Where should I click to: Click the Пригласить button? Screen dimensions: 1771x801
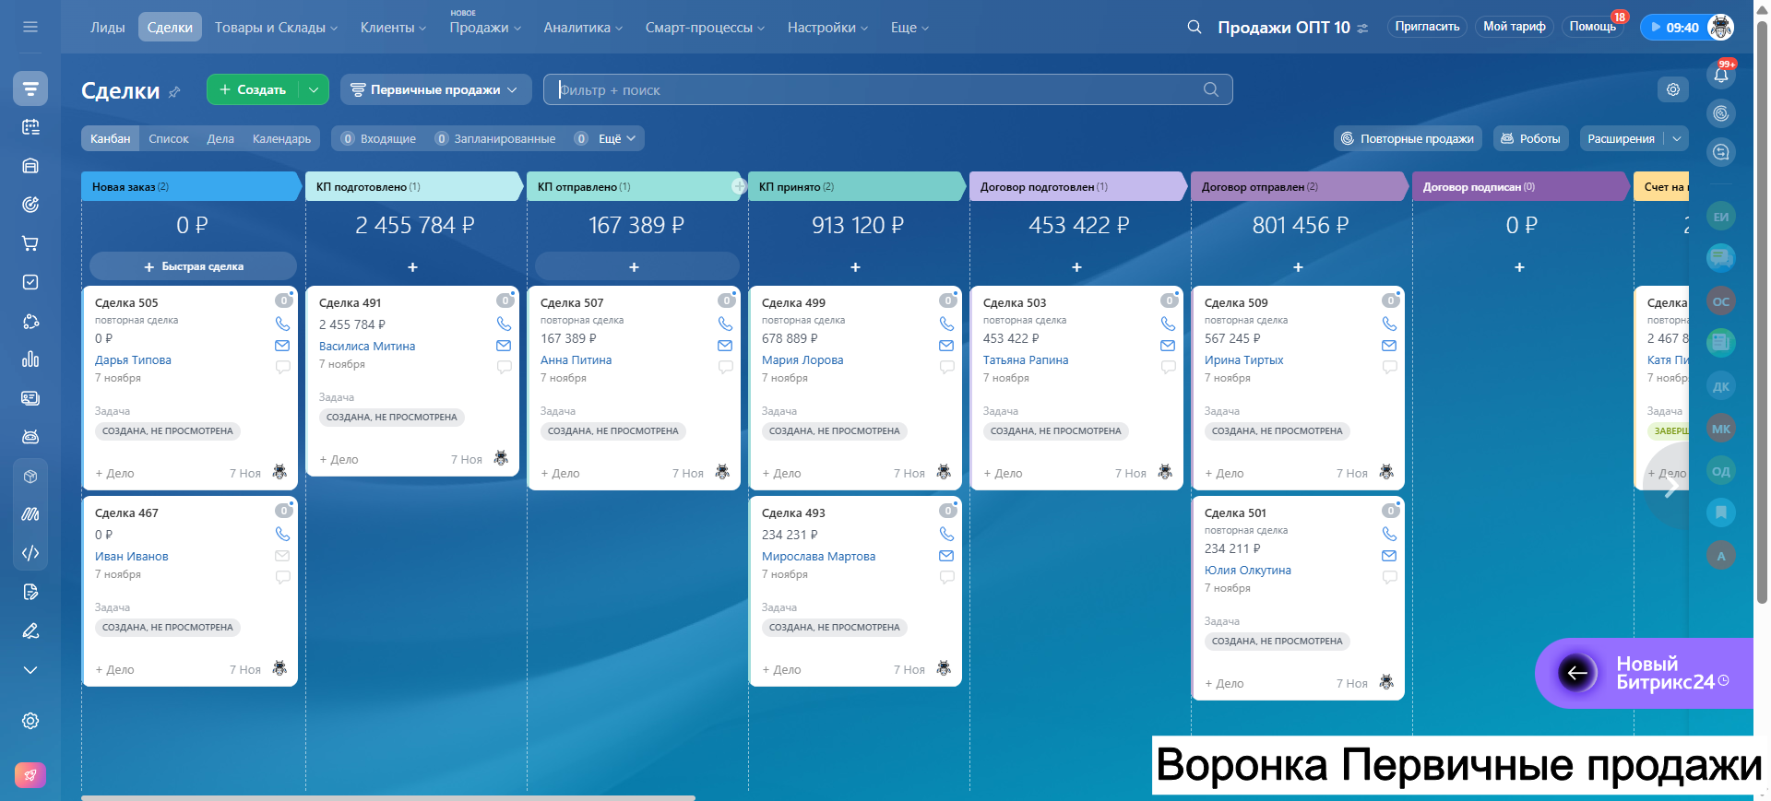(1427, 27)
